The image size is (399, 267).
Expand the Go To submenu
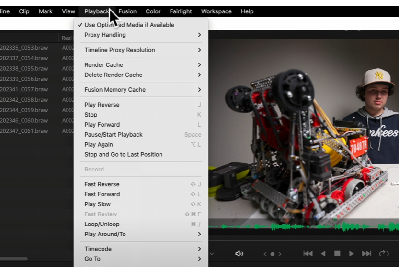[x=141, y=259]
